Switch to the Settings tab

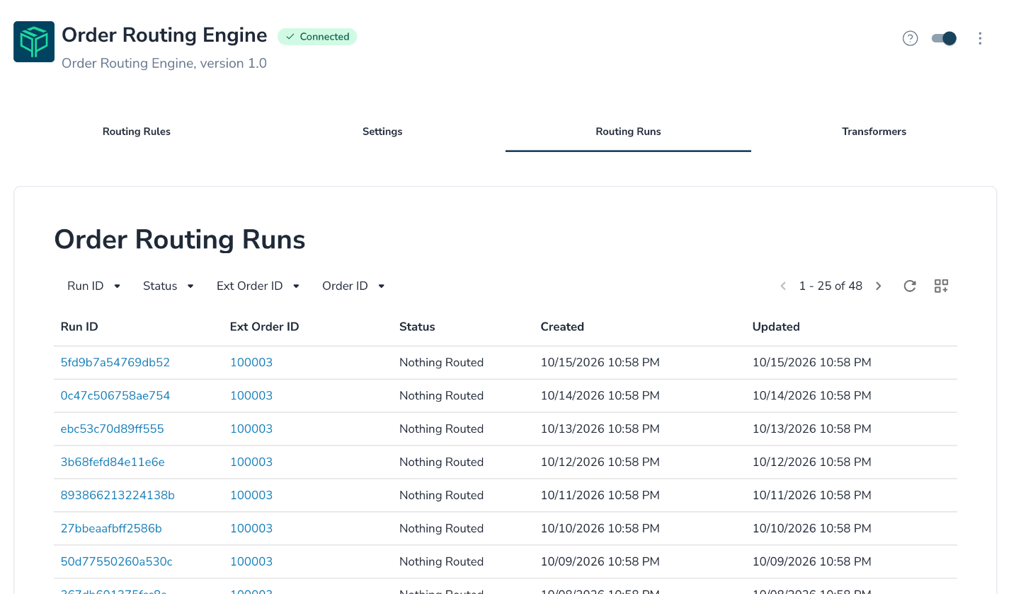(x=382, y=132)
